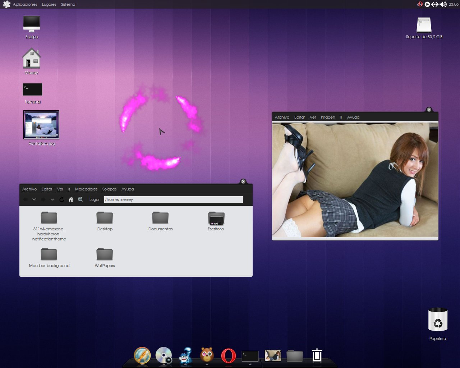Click the search magnifier in file manager toolbar

click(80, 199)
